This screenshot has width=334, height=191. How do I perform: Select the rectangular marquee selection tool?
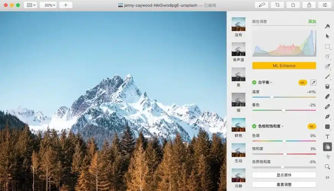[x=327, y=46]
